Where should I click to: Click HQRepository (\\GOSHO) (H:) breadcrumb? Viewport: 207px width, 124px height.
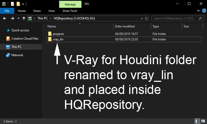[x=74, y=18]
